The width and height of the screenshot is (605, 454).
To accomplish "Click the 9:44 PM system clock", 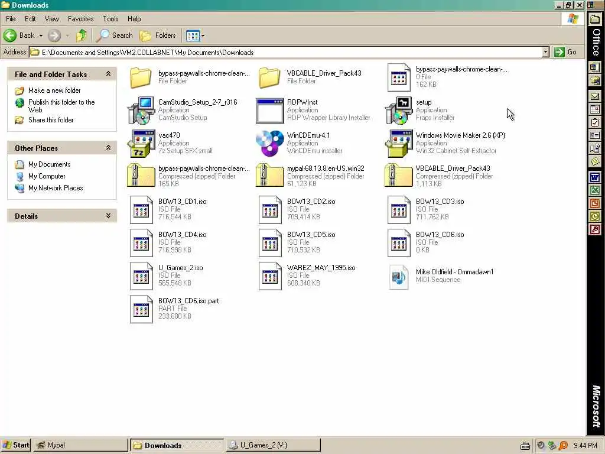I will tap(586, 446).
